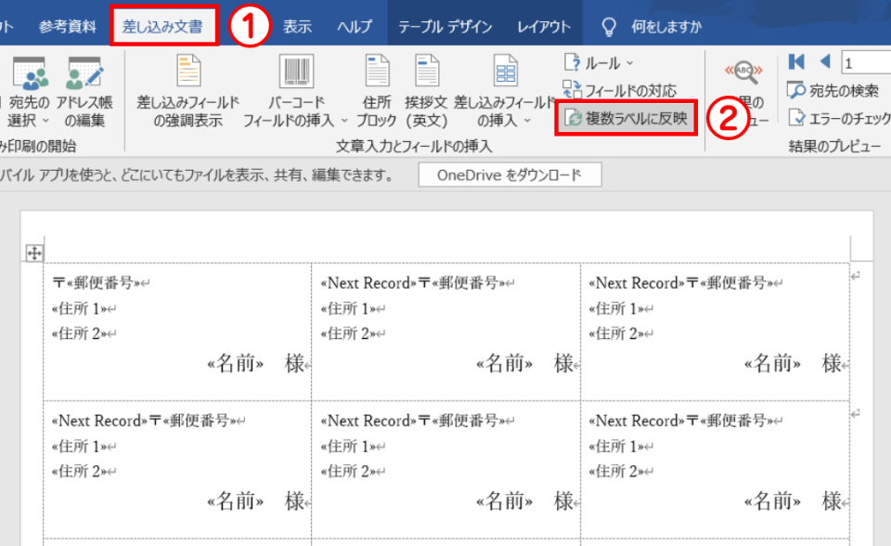
Task: Go to first record arrow
Action: [796, 61]
